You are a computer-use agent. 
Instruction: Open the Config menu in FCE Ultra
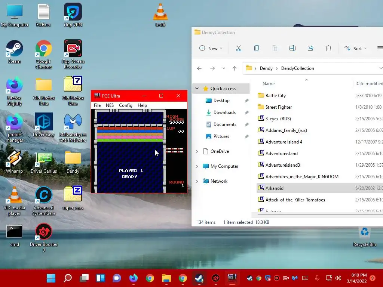[x=126, y=105]
